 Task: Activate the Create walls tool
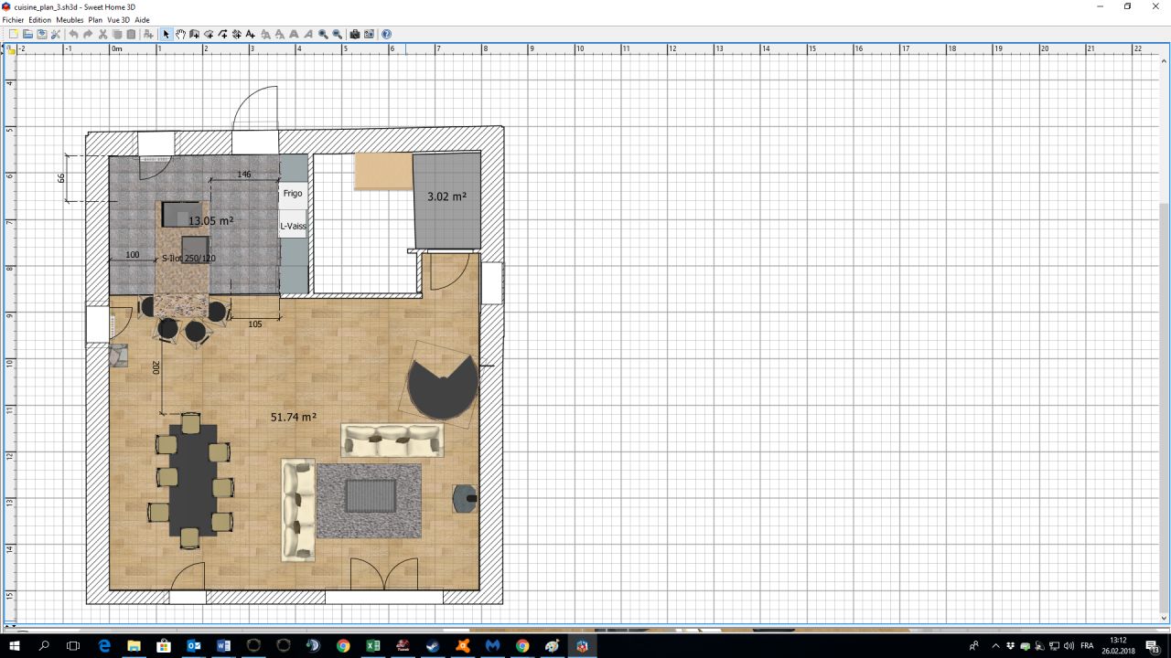(195, 34)
